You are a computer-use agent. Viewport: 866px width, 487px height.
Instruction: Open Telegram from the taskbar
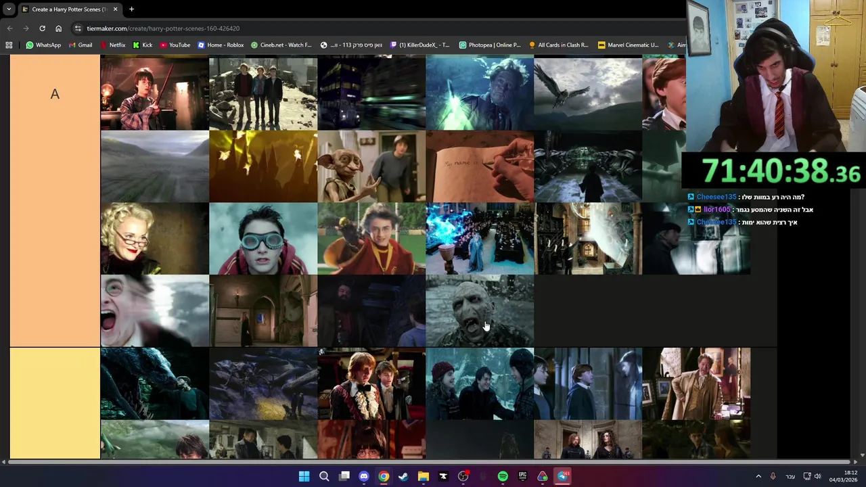pyautogui.click(x=562, y=476)
